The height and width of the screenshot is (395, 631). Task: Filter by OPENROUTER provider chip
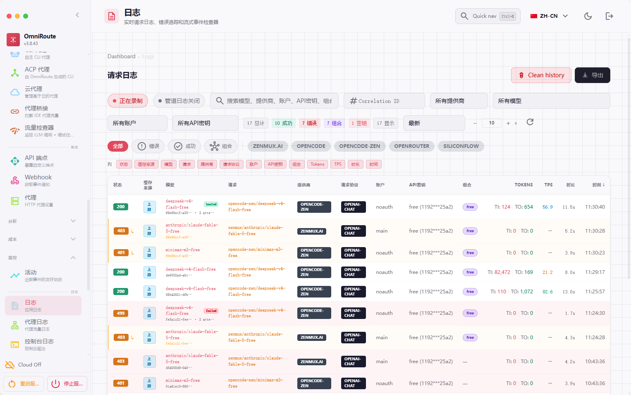tap(412, 146)
